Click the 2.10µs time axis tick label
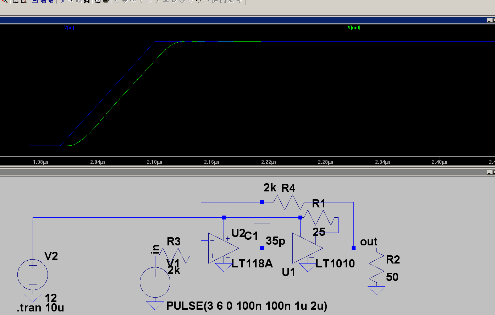495x315 pixels. [x=155, y=162]
